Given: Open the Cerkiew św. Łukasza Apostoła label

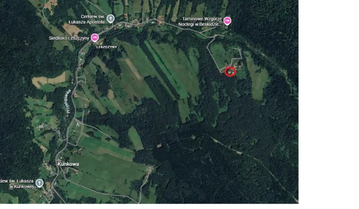Looking at the screenshot, I should point(87,19).
